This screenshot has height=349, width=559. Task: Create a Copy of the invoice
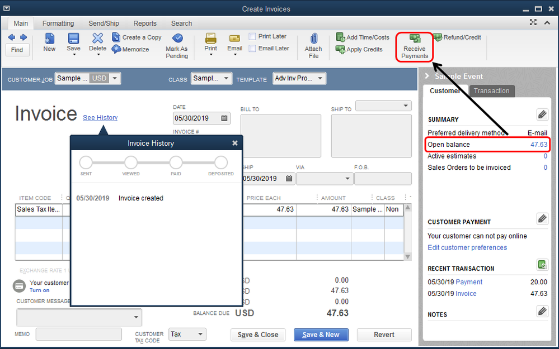click(137, 37)
